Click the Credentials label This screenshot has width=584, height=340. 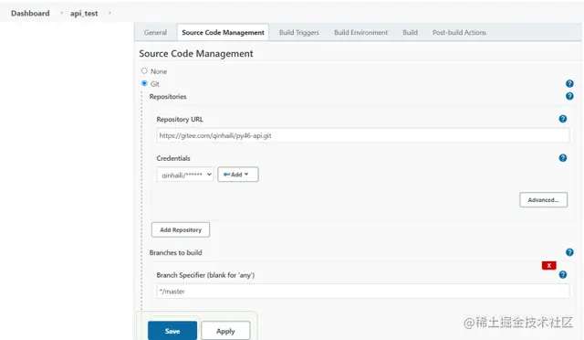pos(173,158)
